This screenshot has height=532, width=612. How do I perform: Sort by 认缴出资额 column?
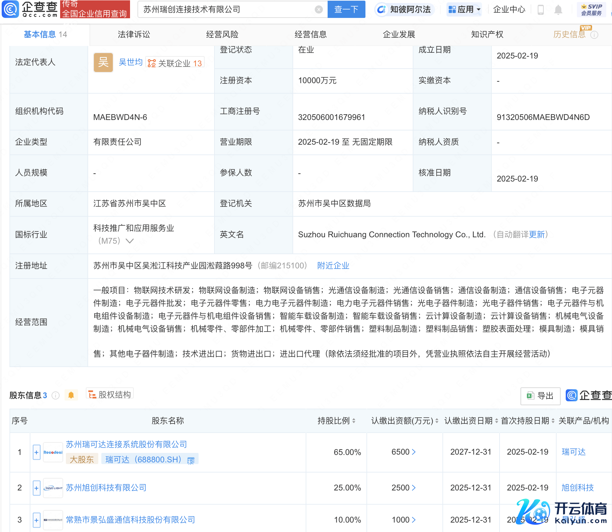tap(437, 421)
